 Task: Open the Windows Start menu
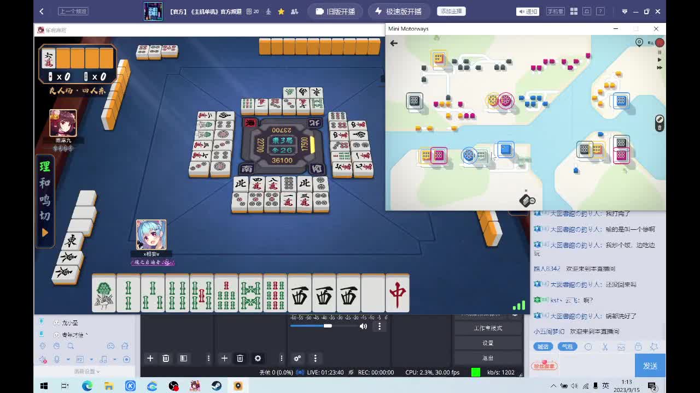click(x=44, y=386)
